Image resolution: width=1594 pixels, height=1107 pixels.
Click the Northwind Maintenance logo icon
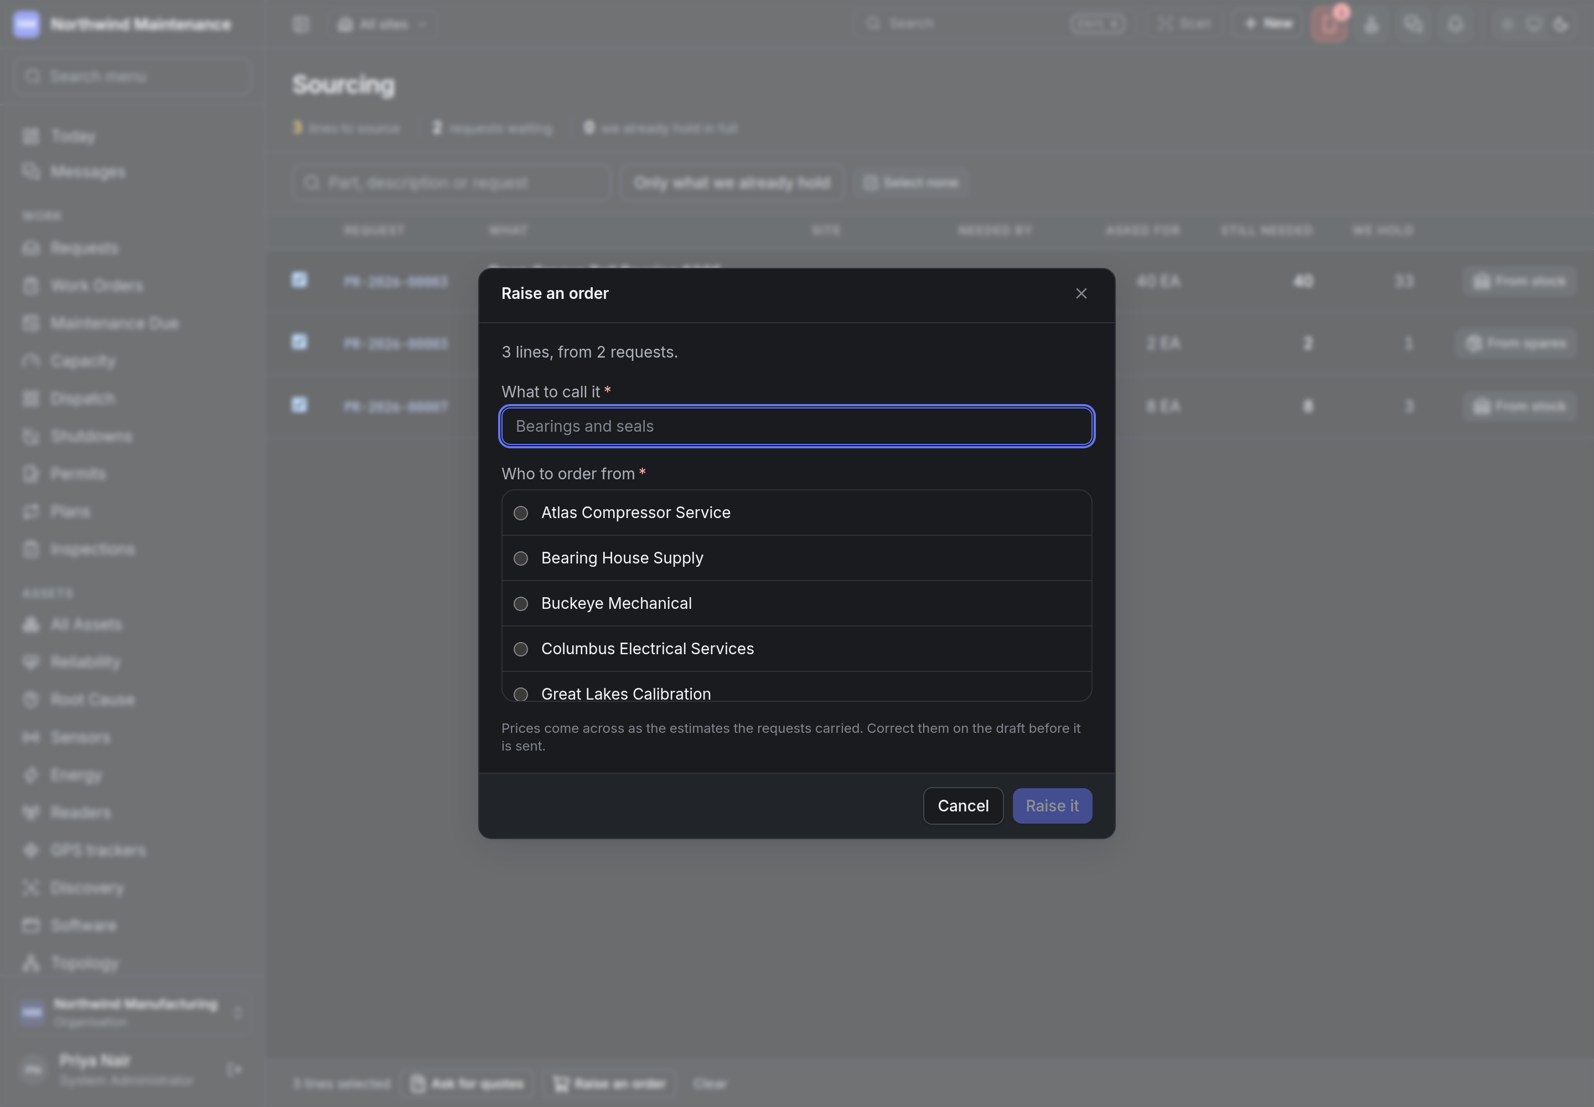pyautogui.click(x=27, y=24)
